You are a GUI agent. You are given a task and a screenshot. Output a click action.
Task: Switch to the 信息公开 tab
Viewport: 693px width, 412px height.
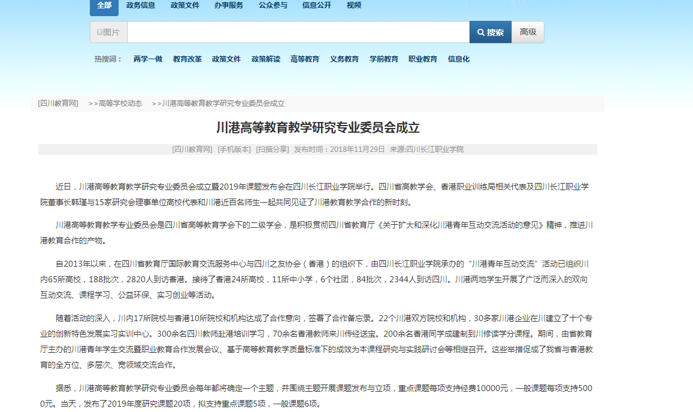point(316,5)
